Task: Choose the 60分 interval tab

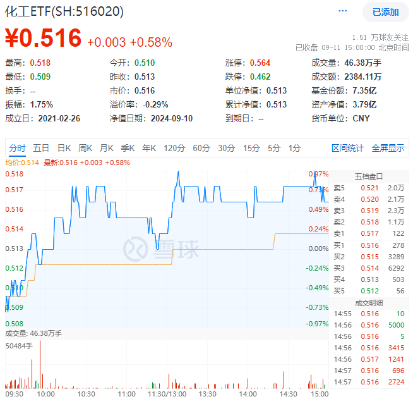Action: click(201, 148)
